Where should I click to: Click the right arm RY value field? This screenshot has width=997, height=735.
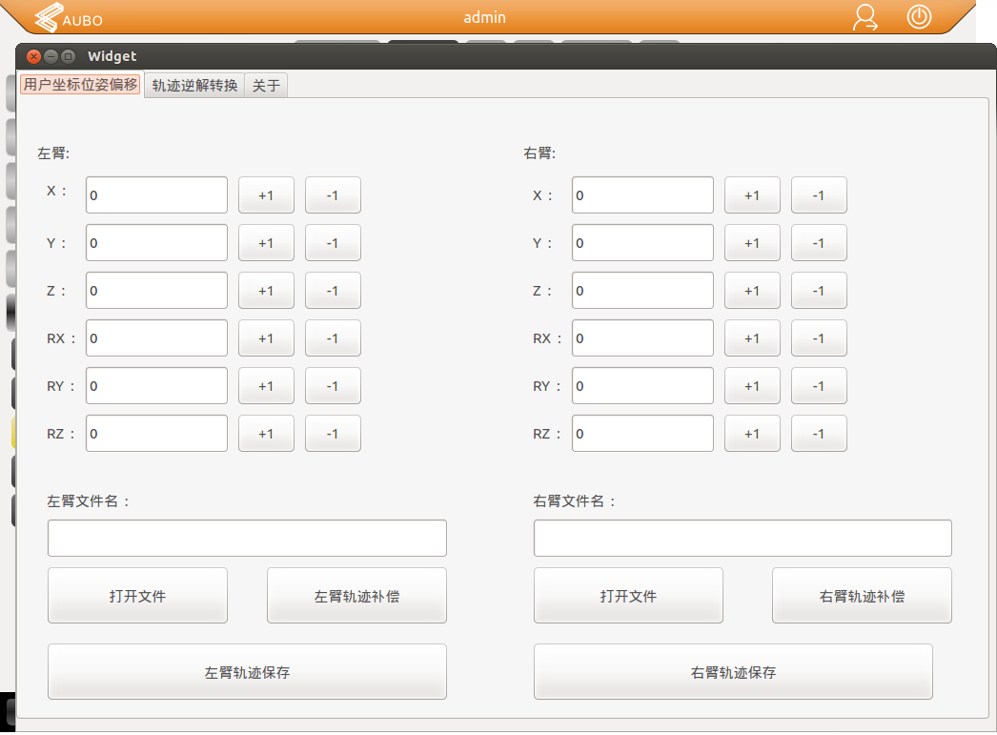point(642,386)
